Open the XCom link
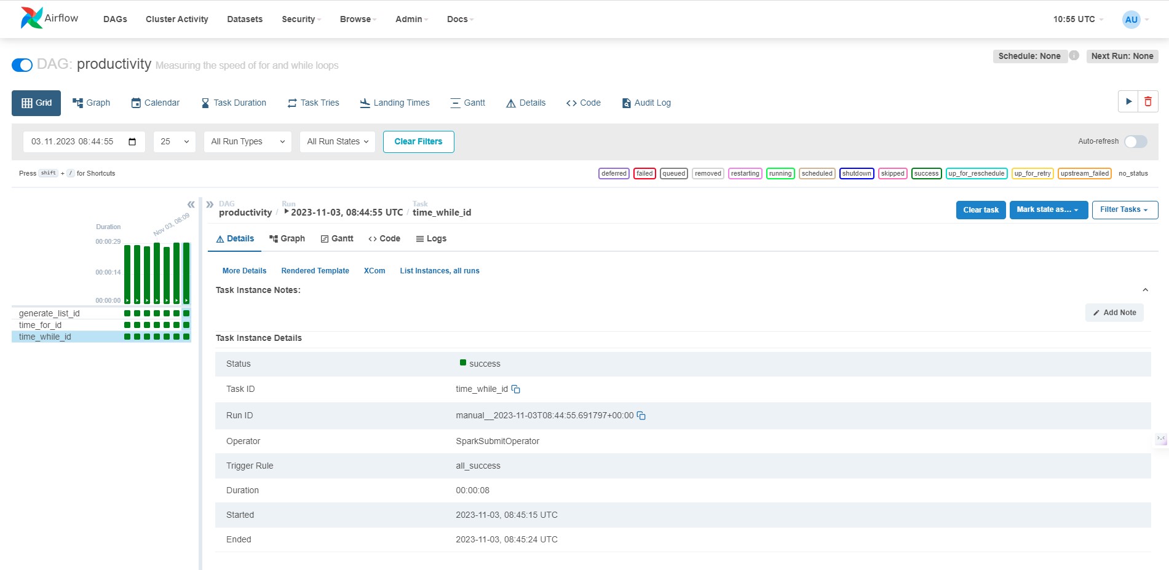This screenshot has width=1169, height=570. 374,271
